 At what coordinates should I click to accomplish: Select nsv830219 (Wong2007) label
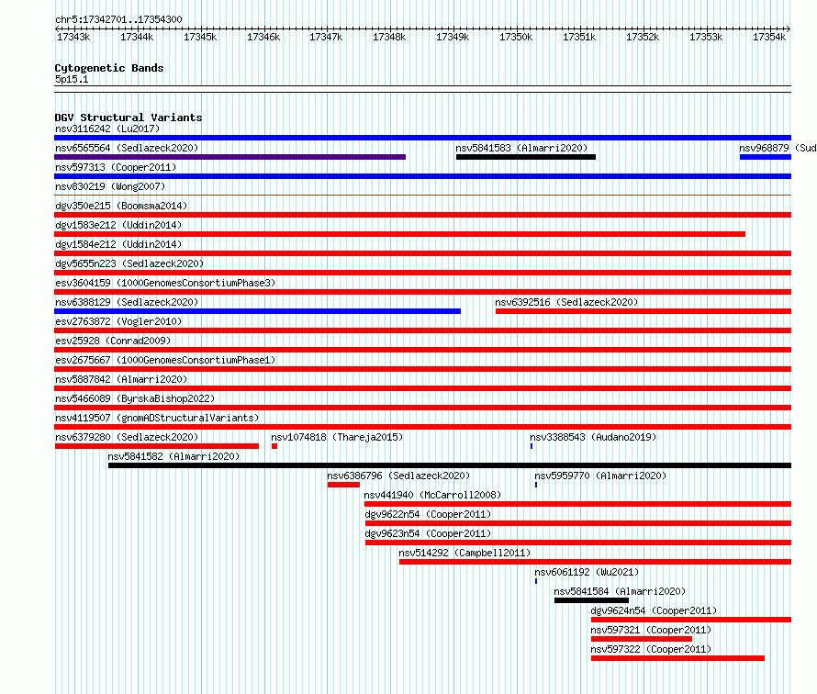[x=110, y=186]
